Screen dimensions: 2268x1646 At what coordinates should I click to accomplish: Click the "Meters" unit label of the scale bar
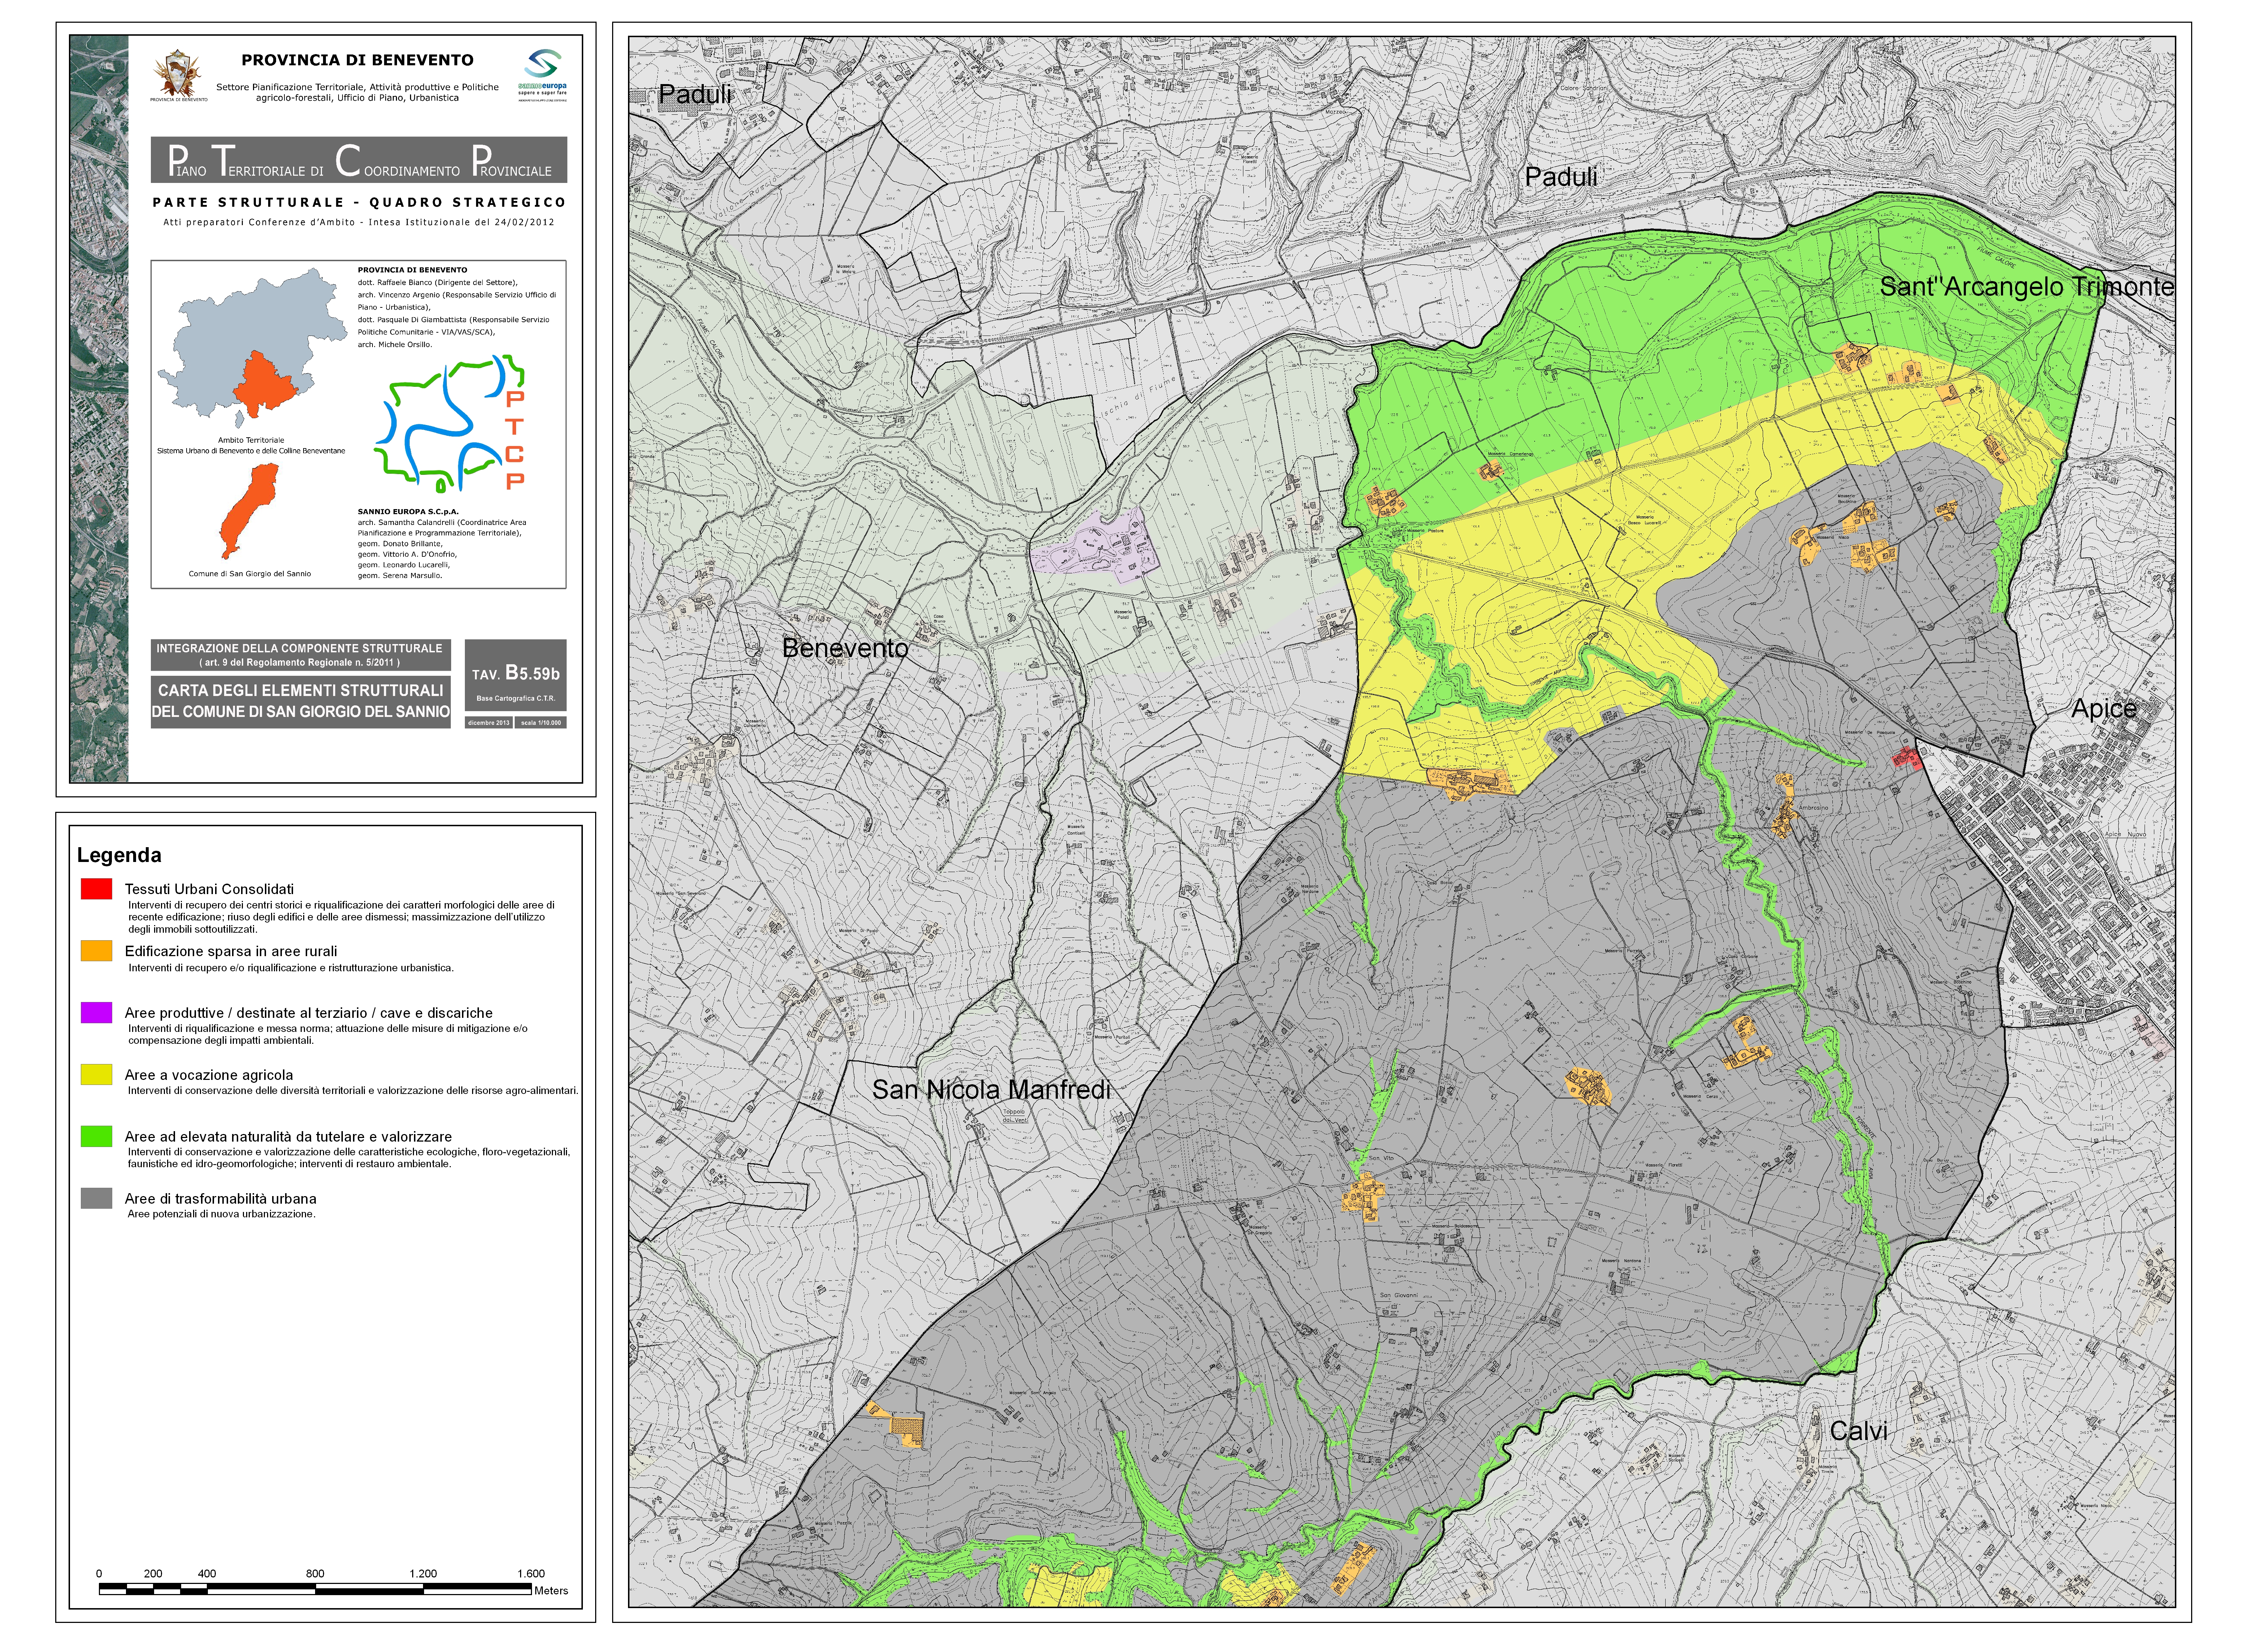(x=551, y=1591)
